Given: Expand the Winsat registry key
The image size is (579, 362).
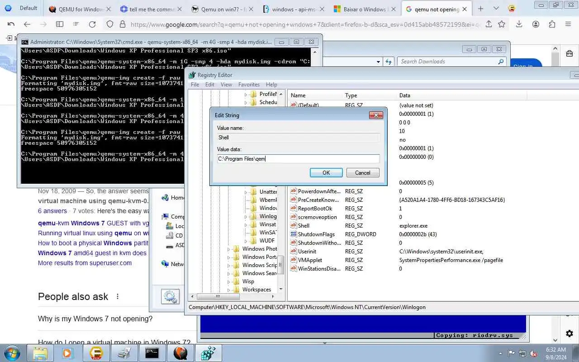Looking at the screenshot, I should (246, 225).
